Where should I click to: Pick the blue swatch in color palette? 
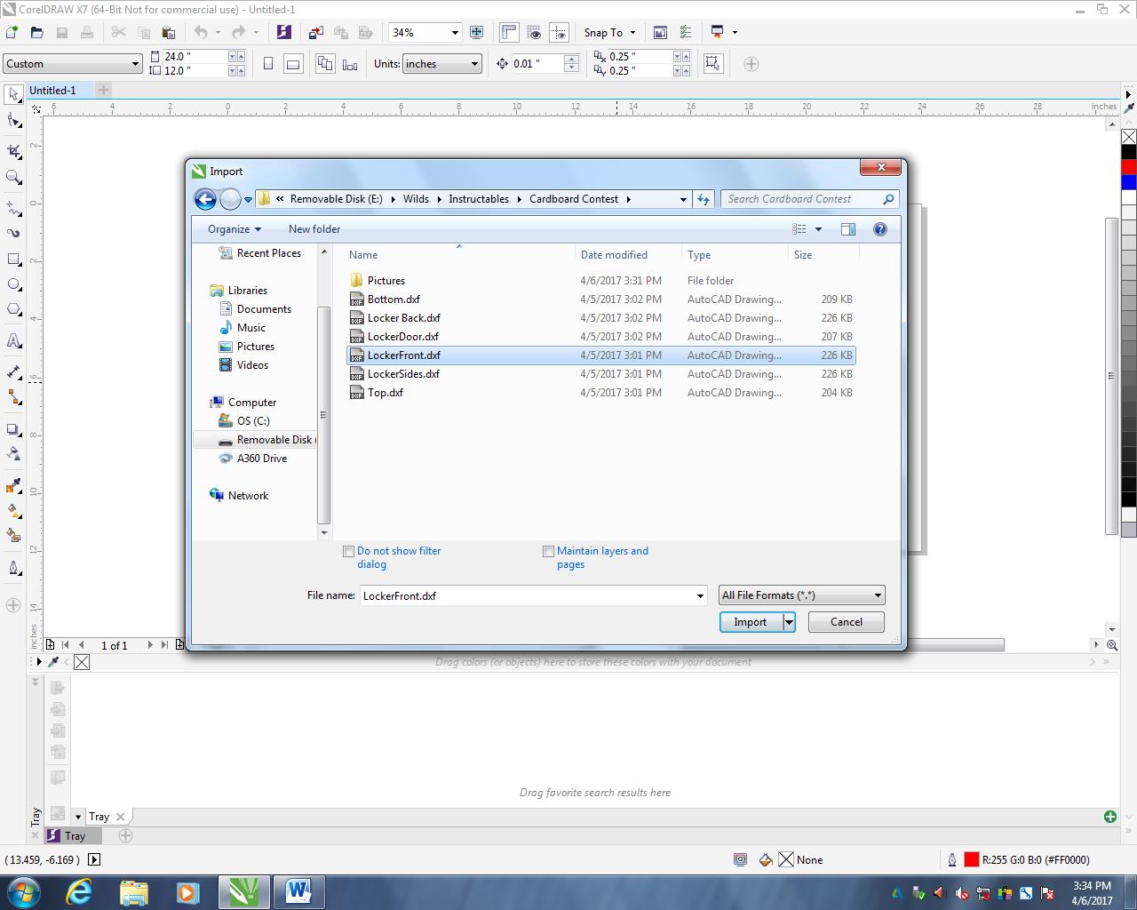[1129, 182]
